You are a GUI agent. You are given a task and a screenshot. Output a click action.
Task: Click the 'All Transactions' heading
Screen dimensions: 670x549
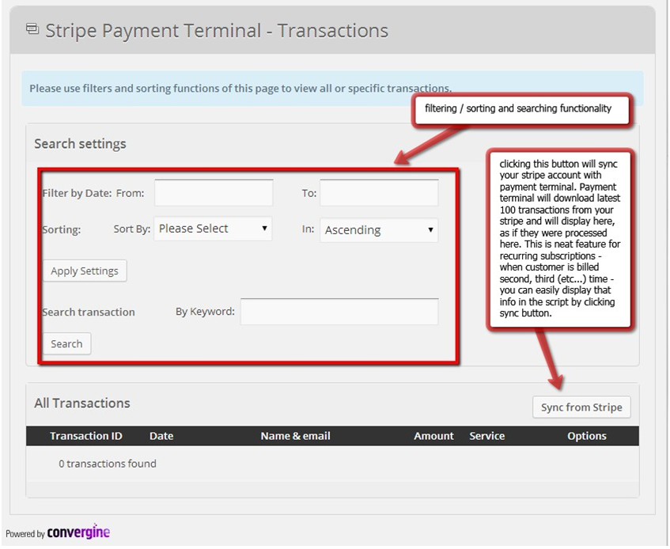[x=82, y=403]
